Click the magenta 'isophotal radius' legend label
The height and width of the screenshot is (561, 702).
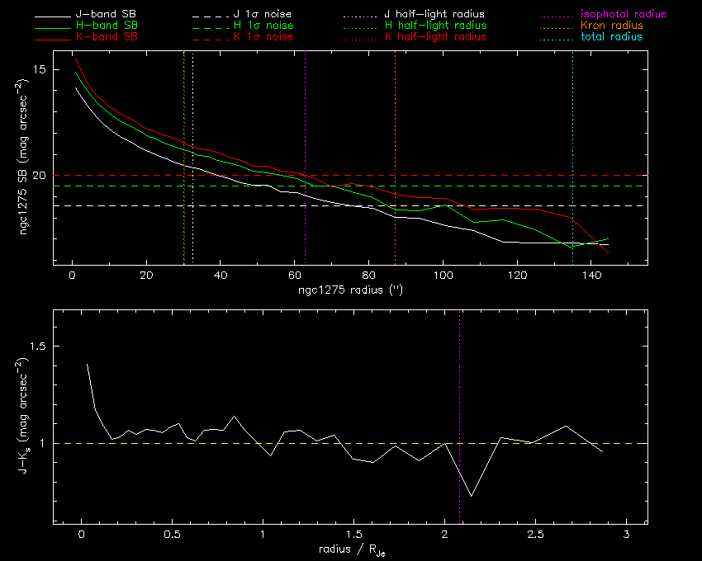624,14
